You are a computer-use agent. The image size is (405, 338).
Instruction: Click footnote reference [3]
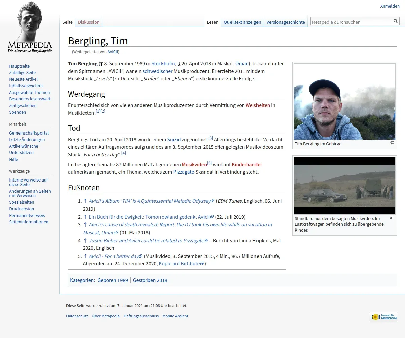(210, 138)
